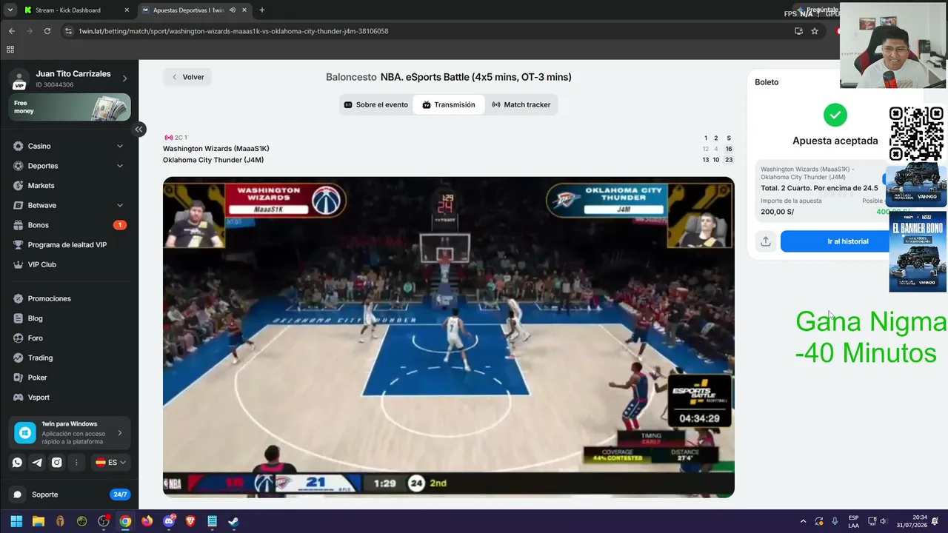Share the accepted bet slip
The height and width of the screenshot is (533, 948).
click(x=766, y=241)
